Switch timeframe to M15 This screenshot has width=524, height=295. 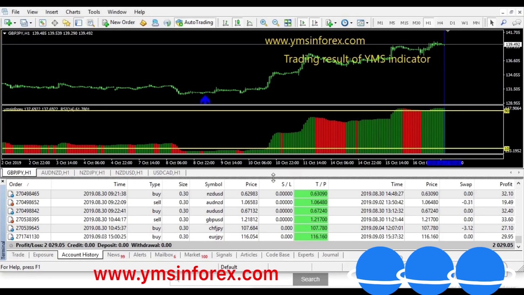tap(404, 23)
